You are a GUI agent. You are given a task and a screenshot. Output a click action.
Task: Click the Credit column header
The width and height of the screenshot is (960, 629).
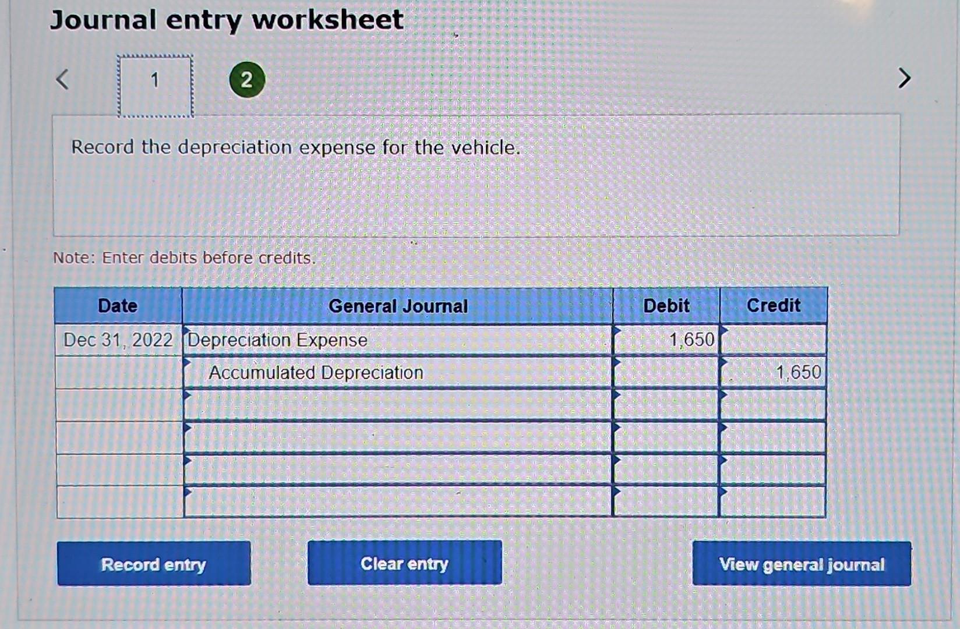pos(774,306)
